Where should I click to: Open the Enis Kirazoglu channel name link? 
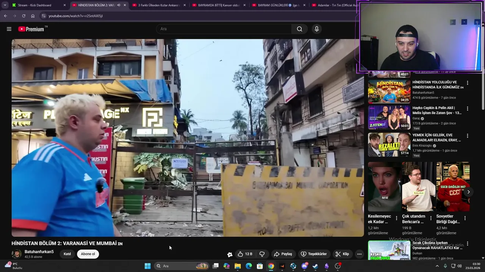pos(422,145)
